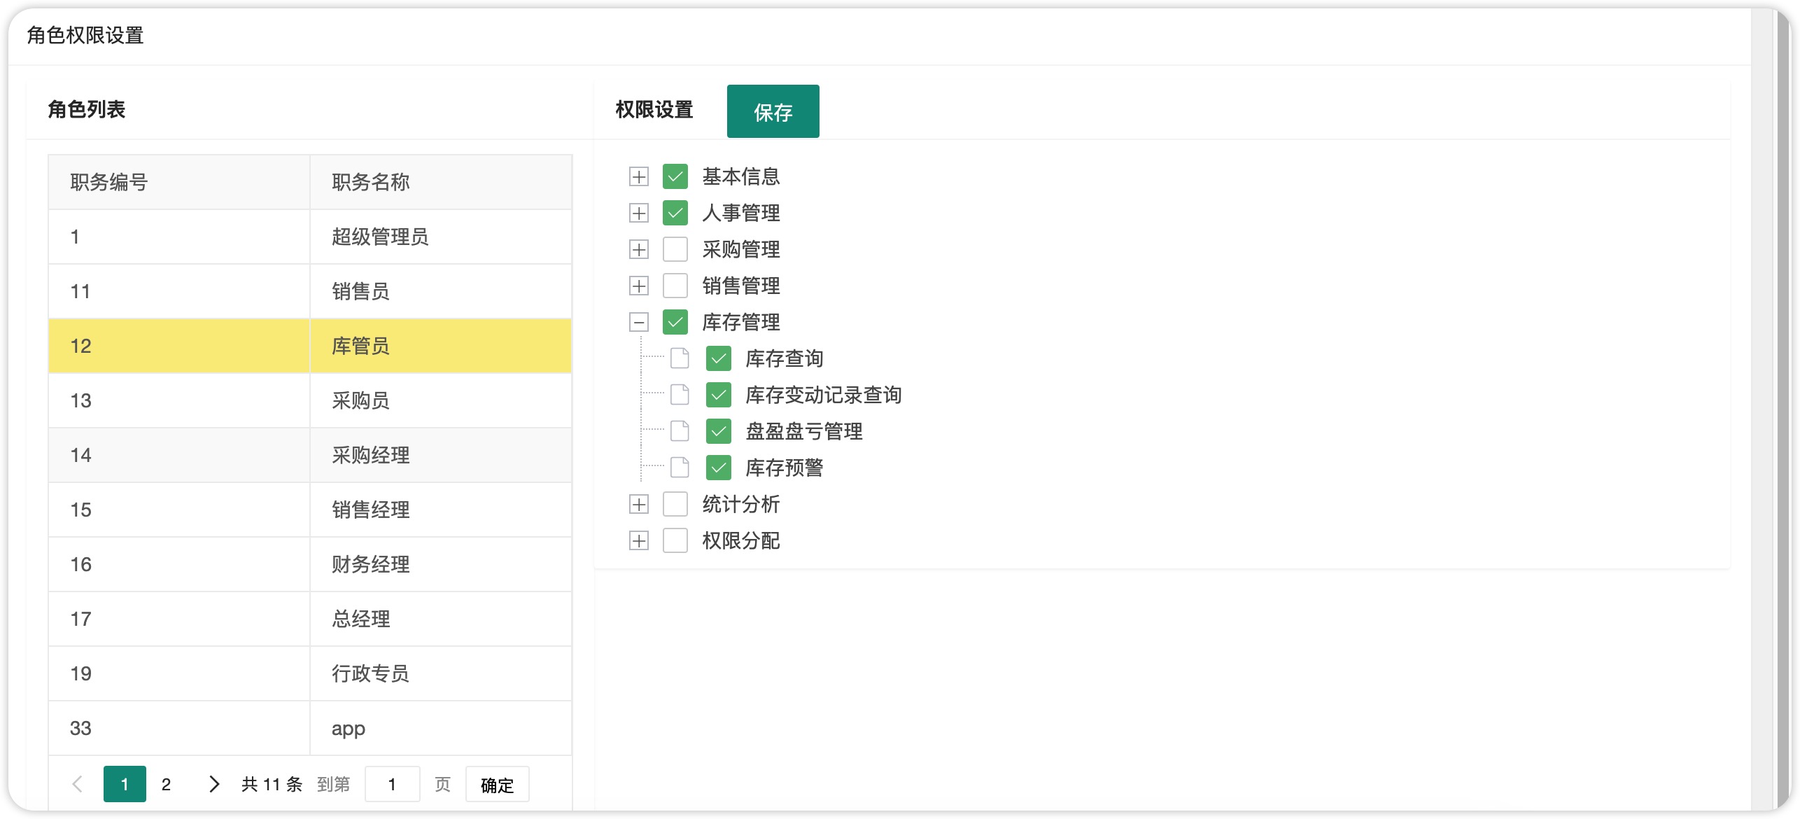Expand the 销售管理 tree node
1800x819 pixels.
click(639, 286)
